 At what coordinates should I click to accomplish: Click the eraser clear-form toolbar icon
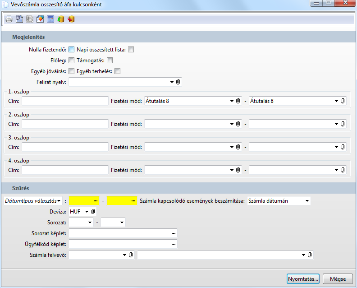click(40, 19)
